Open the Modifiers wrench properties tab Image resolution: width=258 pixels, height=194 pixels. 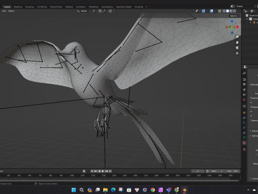[x=244, y=117]
